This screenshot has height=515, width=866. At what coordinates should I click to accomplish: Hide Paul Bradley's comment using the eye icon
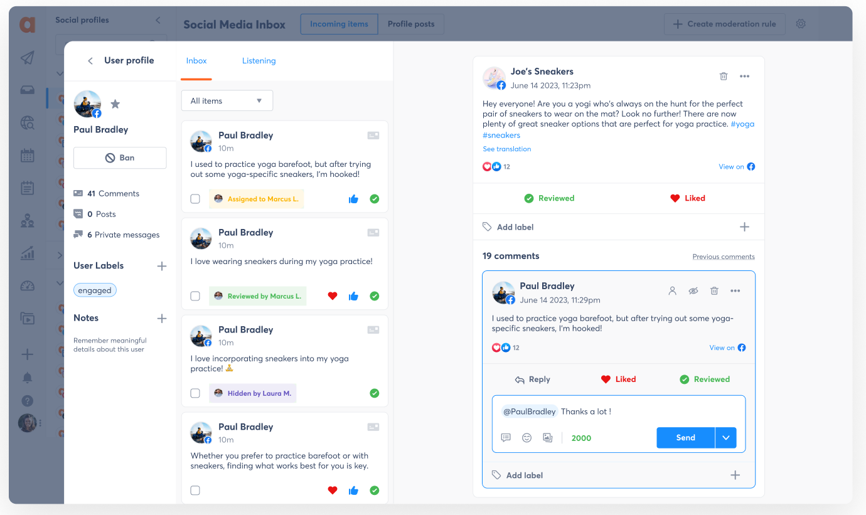[x=693, y=291]
